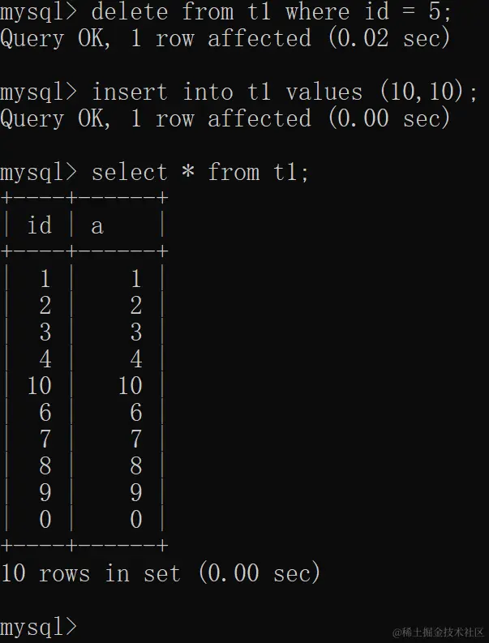Image resolution: width=489 pixels, height=643 pixels.
Task: Click id value 3 in table
Action: (45, 332)
